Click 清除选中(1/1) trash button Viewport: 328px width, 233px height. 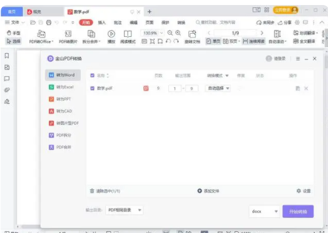click(x=105, y=191)
